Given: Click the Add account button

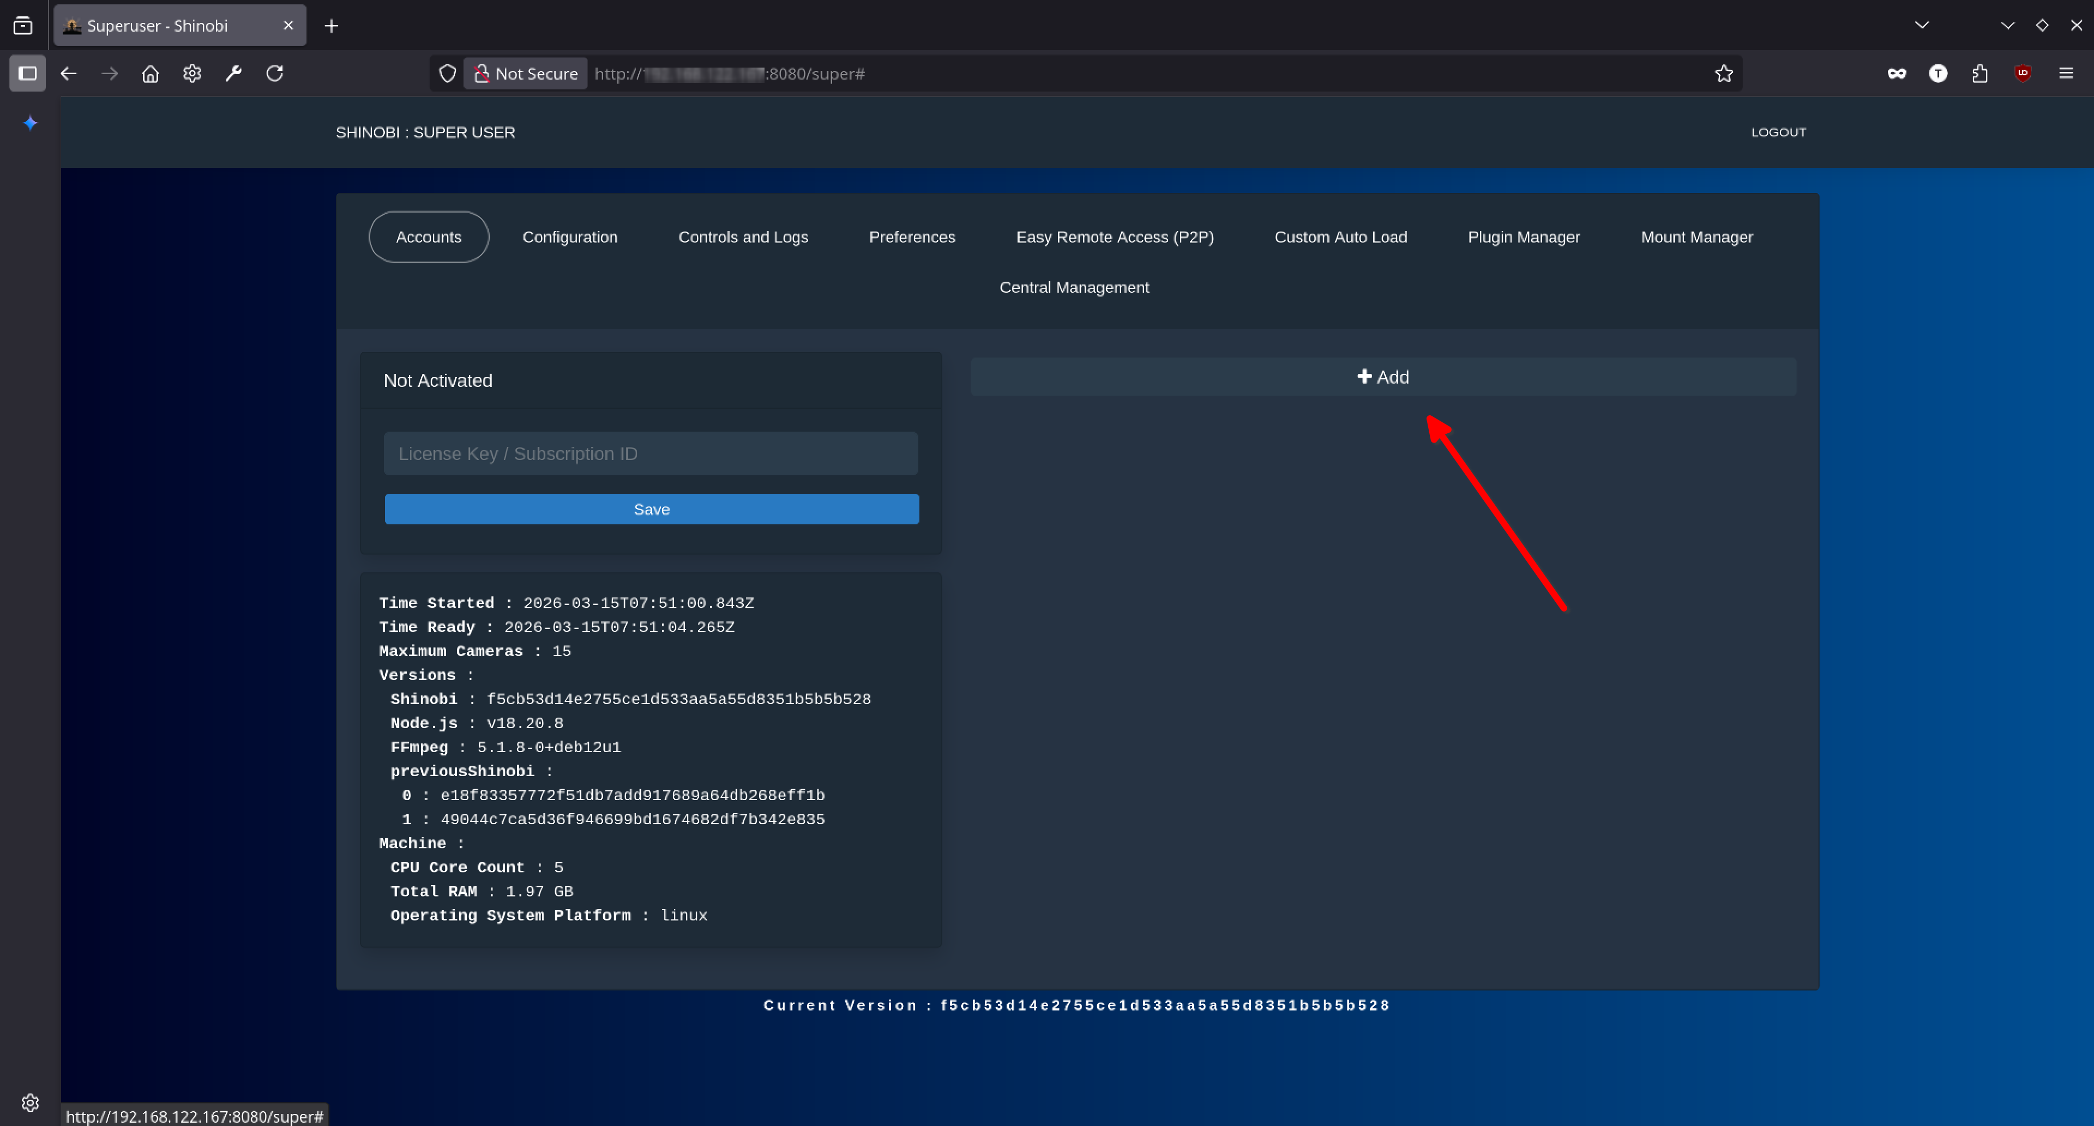Looking at the screenshot, I should click(1383, 377).
